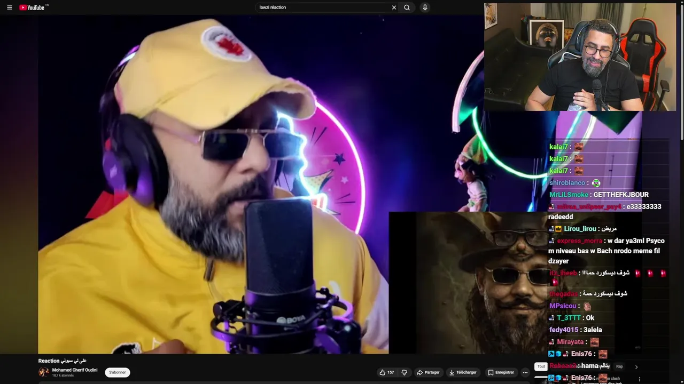Select the 'Rap' filter chip

619,366
